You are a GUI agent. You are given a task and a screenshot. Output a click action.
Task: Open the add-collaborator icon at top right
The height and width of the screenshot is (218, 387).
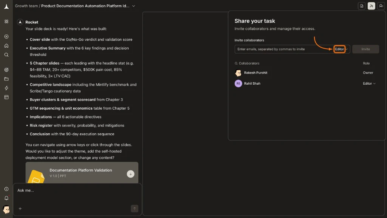[x=381, y=6]
